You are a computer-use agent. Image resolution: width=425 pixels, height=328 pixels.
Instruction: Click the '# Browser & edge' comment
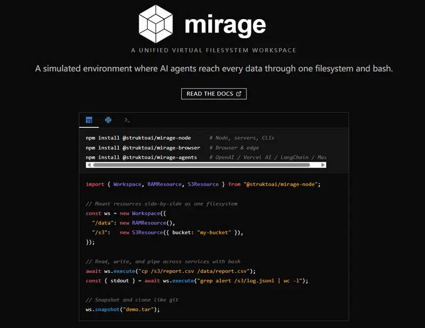pos(234,148)
